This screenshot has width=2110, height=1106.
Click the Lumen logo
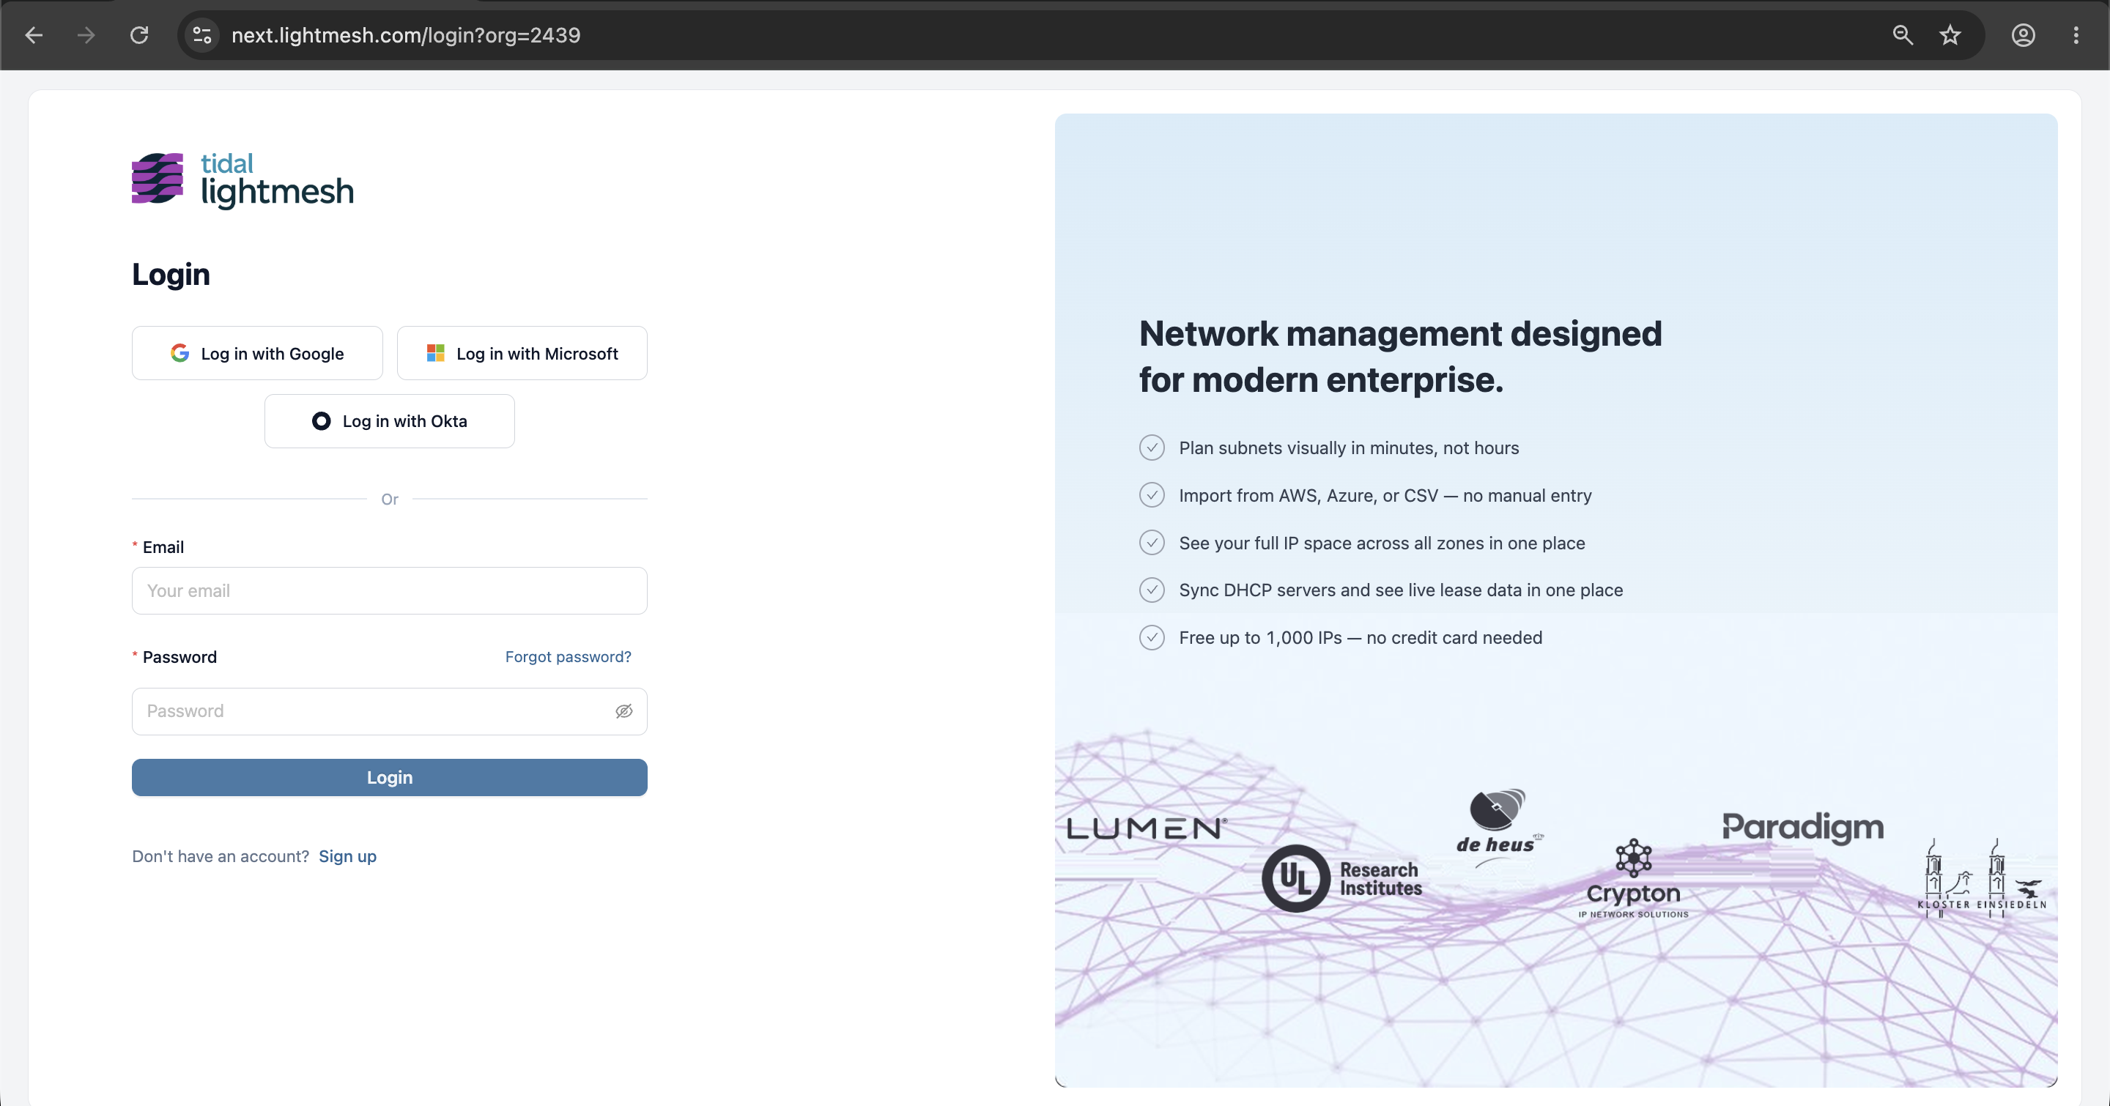coord(1147,829)
